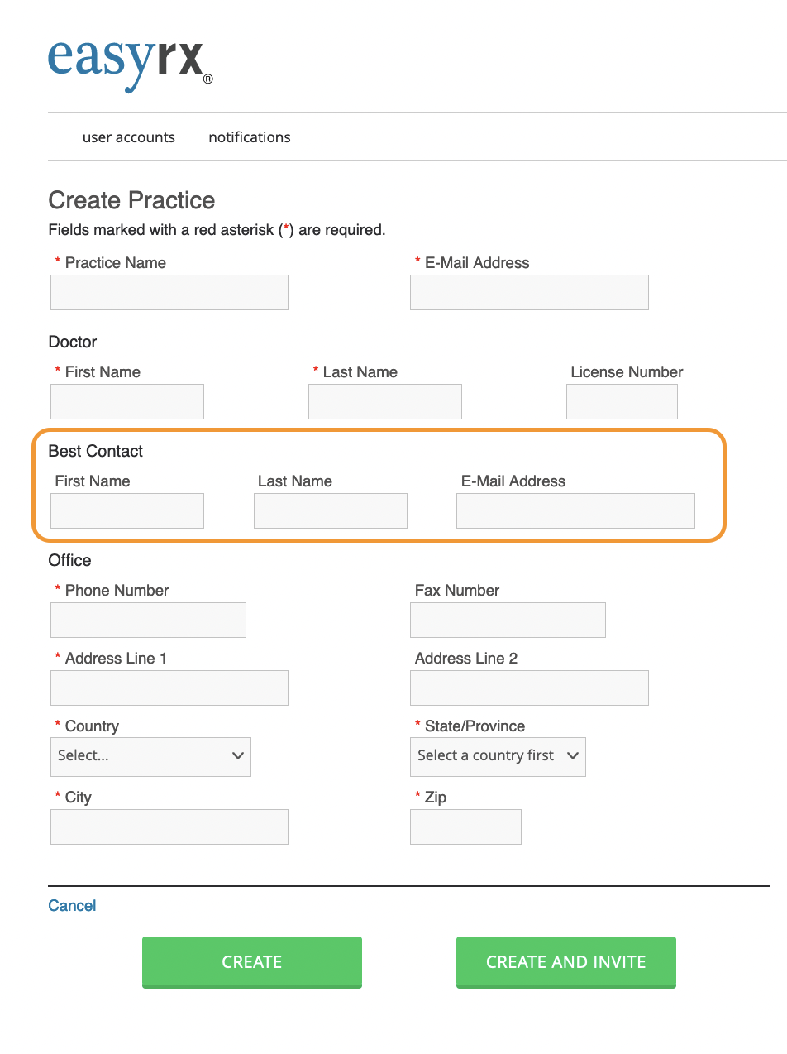
Task: Click the CREATE AND INVITE button
Action: pos(566,962)
